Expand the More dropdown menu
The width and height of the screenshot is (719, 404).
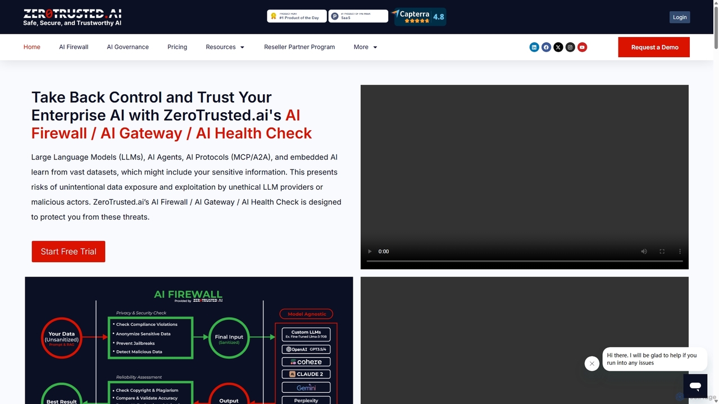click(x=366, y=47)
